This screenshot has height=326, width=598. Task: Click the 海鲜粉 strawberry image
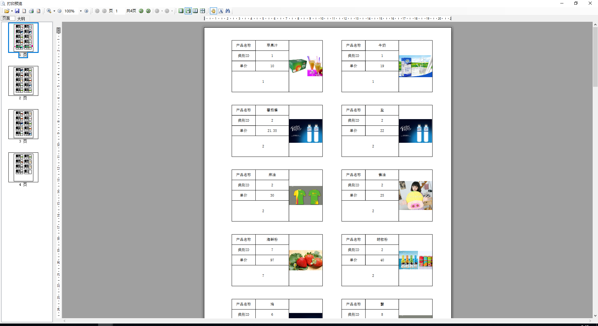[x=306, y=260]
